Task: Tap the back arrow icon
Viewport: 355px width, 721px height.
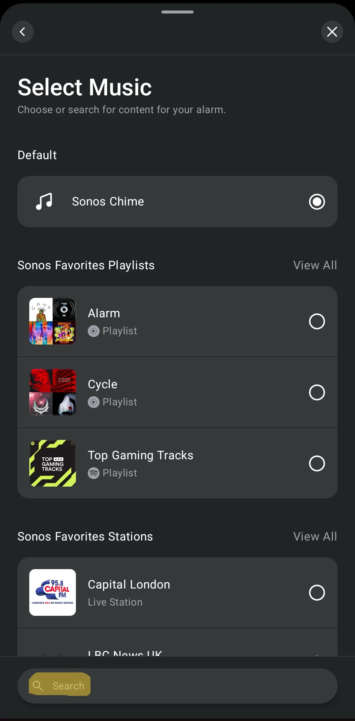Action: 23,32
